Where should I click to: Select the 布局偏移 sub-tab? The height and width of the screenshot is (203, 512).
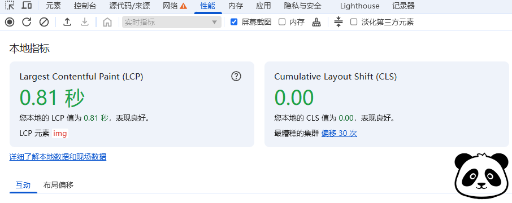58,185
